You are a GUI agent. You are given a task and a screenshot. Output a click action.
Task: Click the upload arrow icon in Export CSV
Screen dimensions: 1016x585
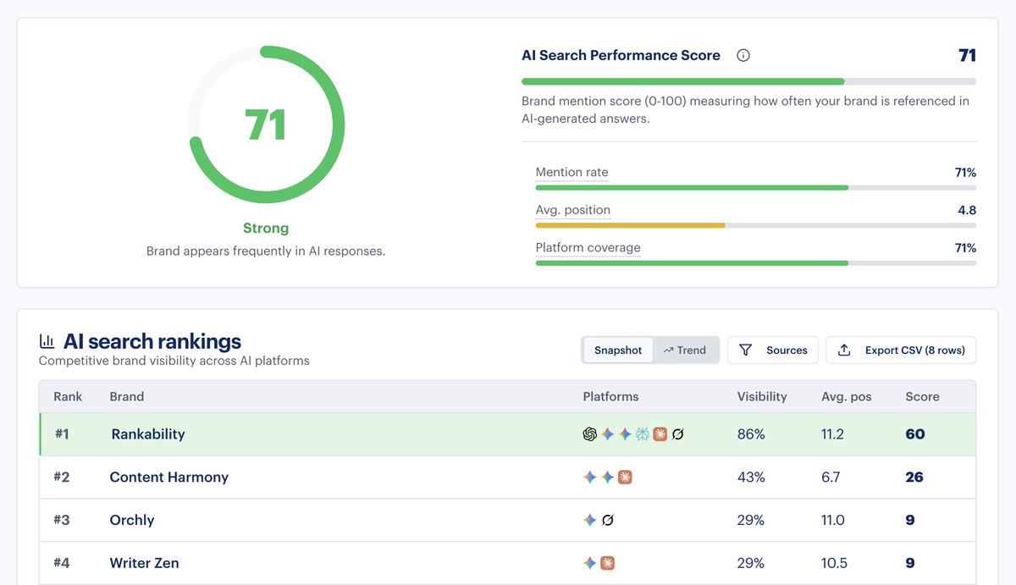tap(844, 350)
